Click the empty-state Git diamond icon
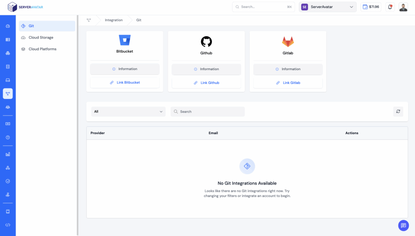This screenshot has width=415, height=236. pyautogui.click(x=247, y=166)
